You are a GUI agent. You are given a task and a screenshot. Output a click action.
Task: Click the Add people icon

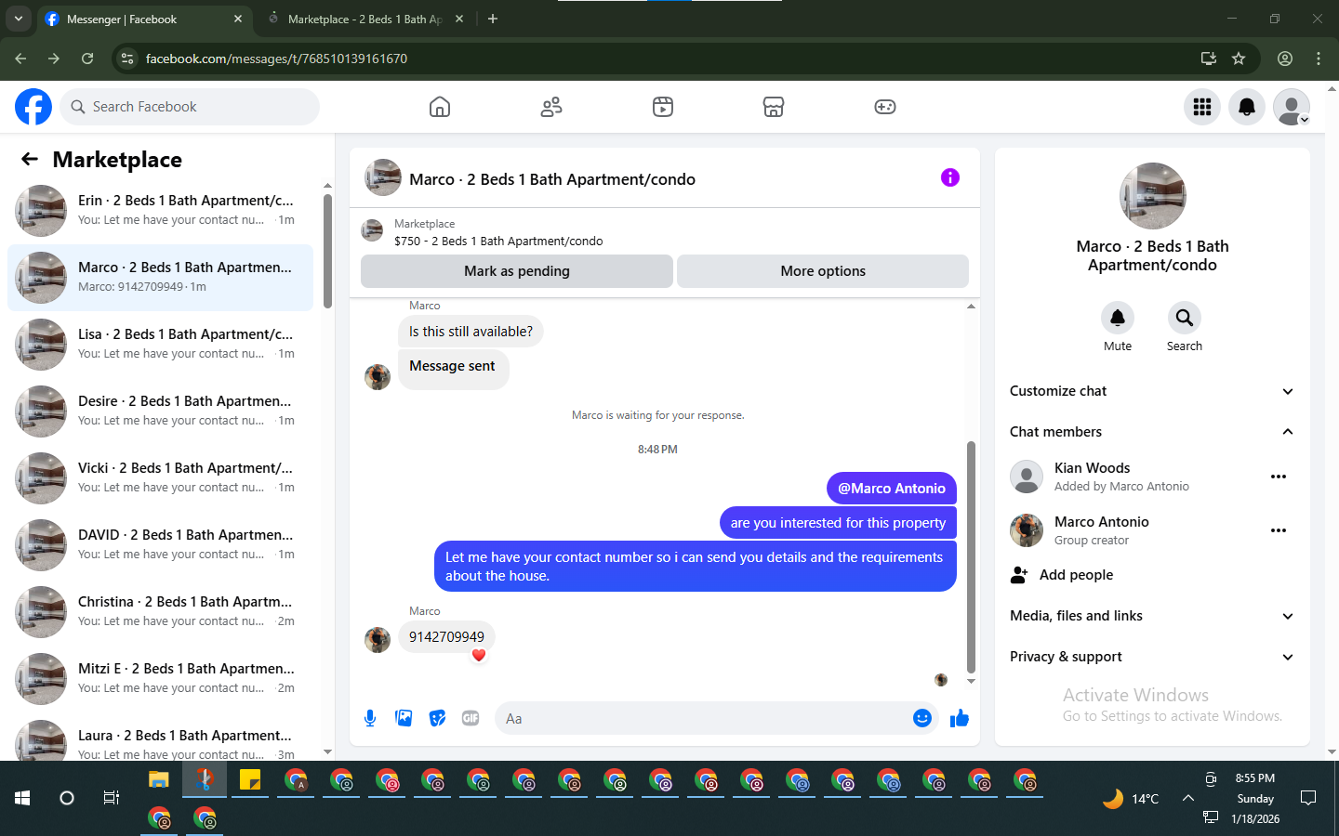tap(1019, 575)
